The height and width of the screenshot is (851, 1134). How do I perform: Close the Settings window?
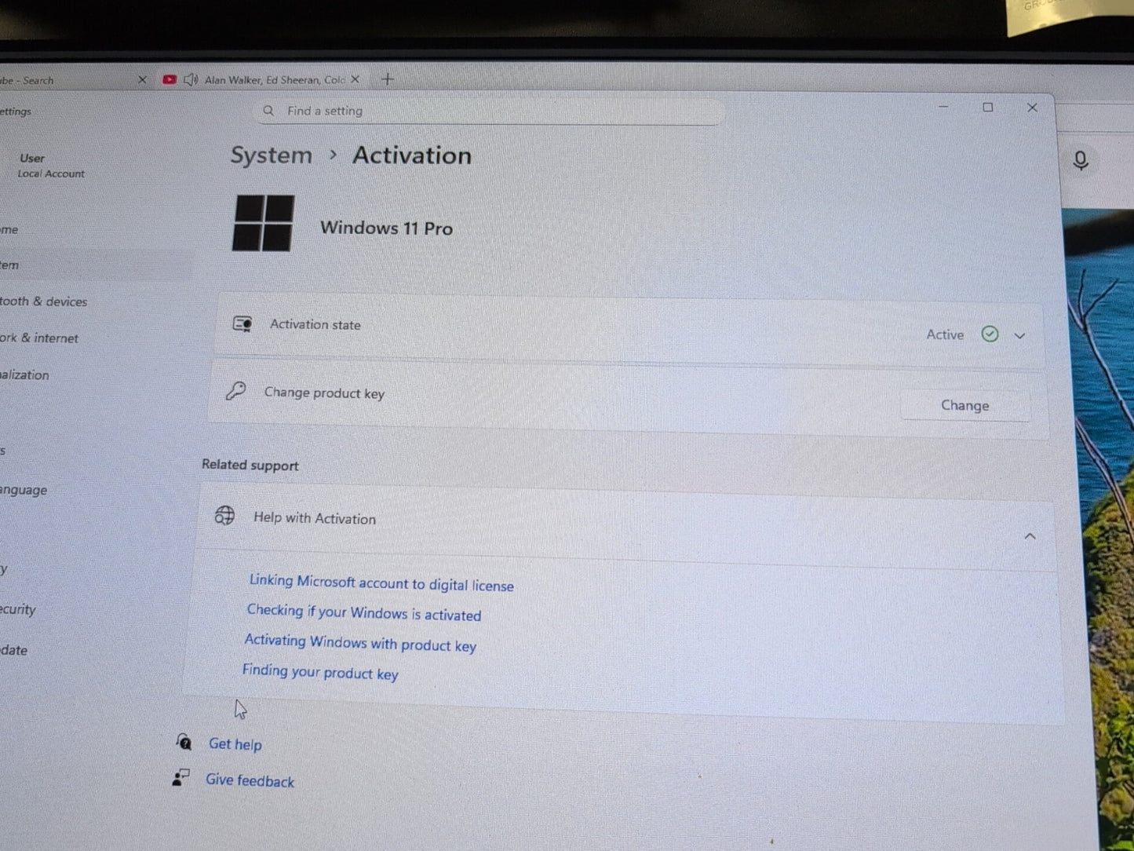pos(1032,108)
